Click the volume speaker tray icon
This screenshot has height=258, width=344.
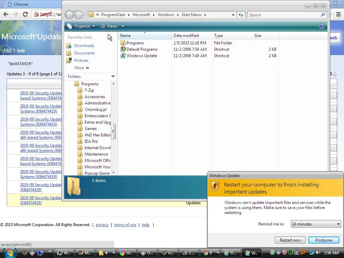(x=318, y=253)
